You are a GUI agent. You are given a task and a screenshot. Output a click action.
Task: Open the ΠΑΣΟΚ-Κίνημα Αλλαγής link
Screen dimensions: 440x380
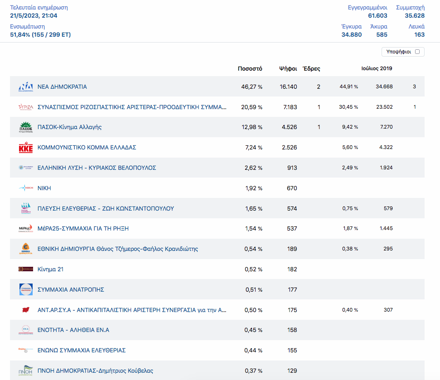69,127
